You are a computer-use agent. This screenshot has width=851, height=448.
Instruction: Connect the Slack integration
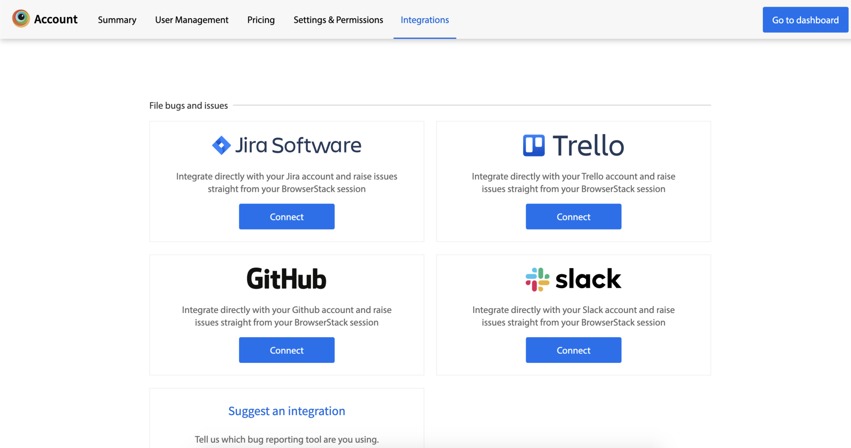tap(573, 350)
